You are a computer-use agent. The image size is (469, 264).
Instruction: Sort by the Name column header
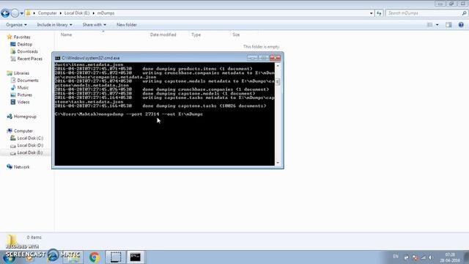coord(67,34)
